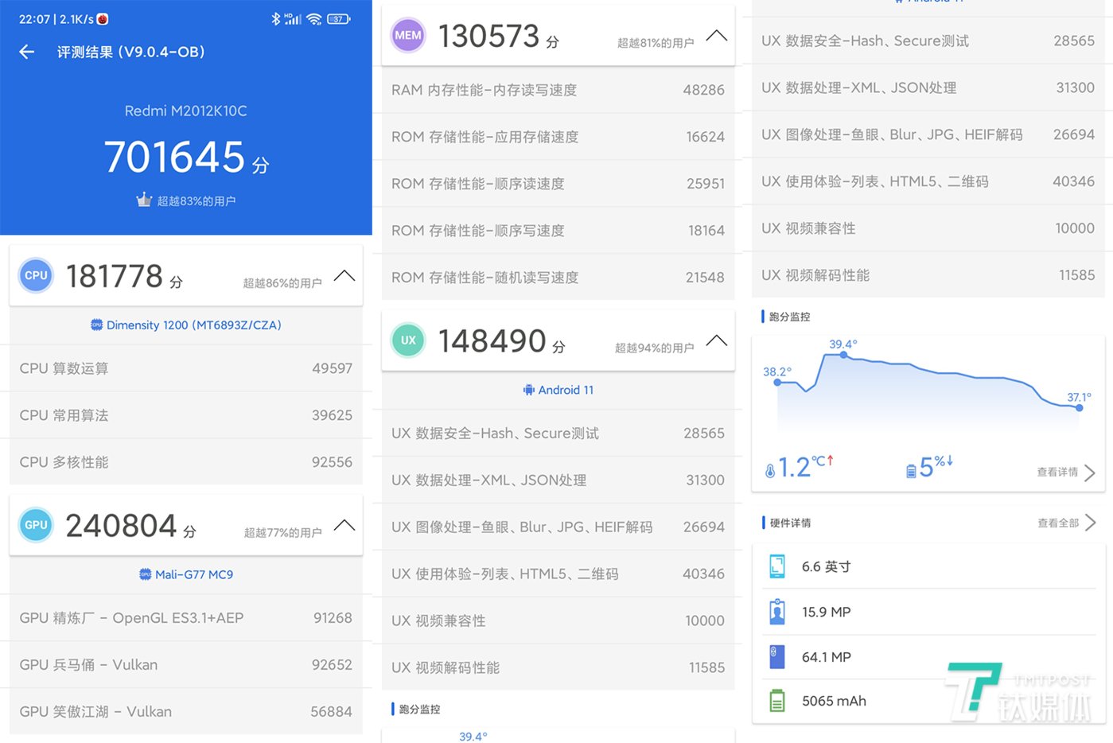Tap the Android robot icon before Android 11

(x=529, y=390)
